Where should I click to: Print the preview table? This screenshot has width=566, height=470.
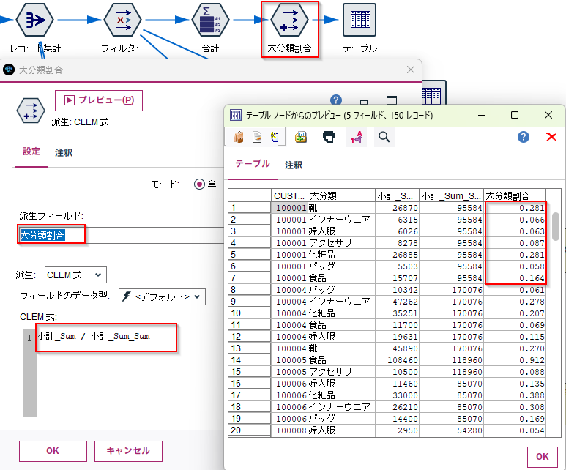pos(329,137)
